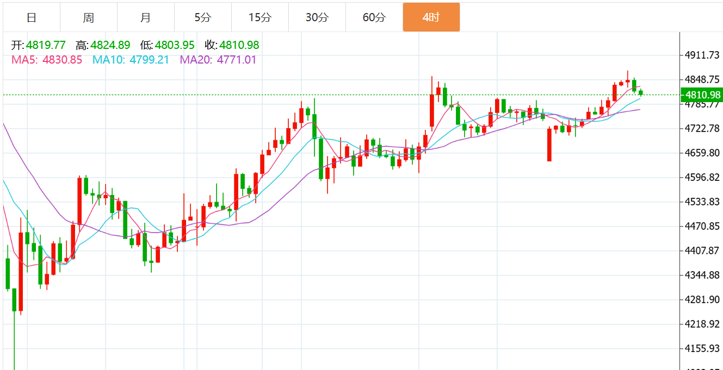Click the 4470.85 price axis label
Viewport: 723px width, 370px height.
tap(702, 226)
